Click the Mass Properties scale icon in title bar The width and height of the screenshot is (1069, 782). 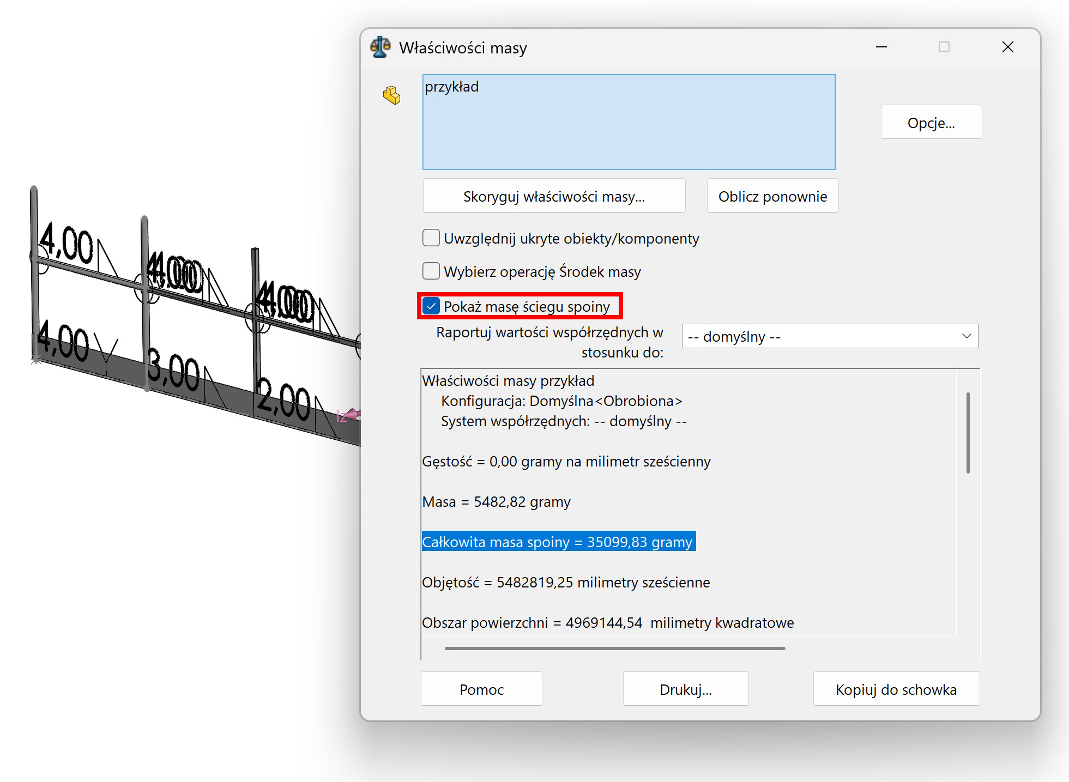pos(381,47)
